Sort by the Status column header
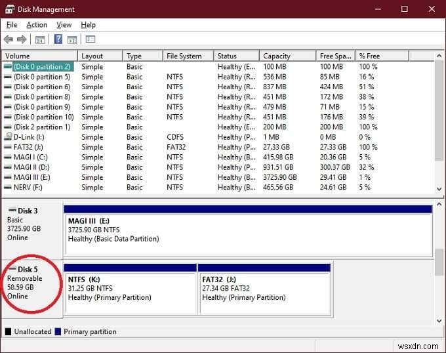This screenshot has height=353, width=446. point(237,56)
